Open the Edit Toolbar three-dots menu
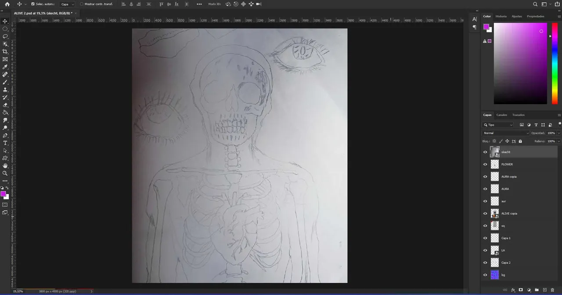The image size is (562, 295). coord(5,181)
